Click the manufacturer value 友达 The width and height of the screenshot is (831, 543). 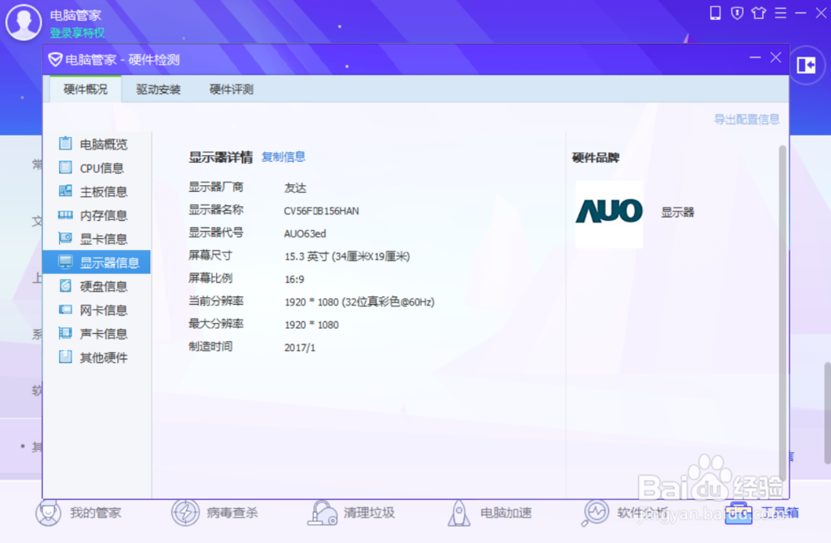(295, 188)
